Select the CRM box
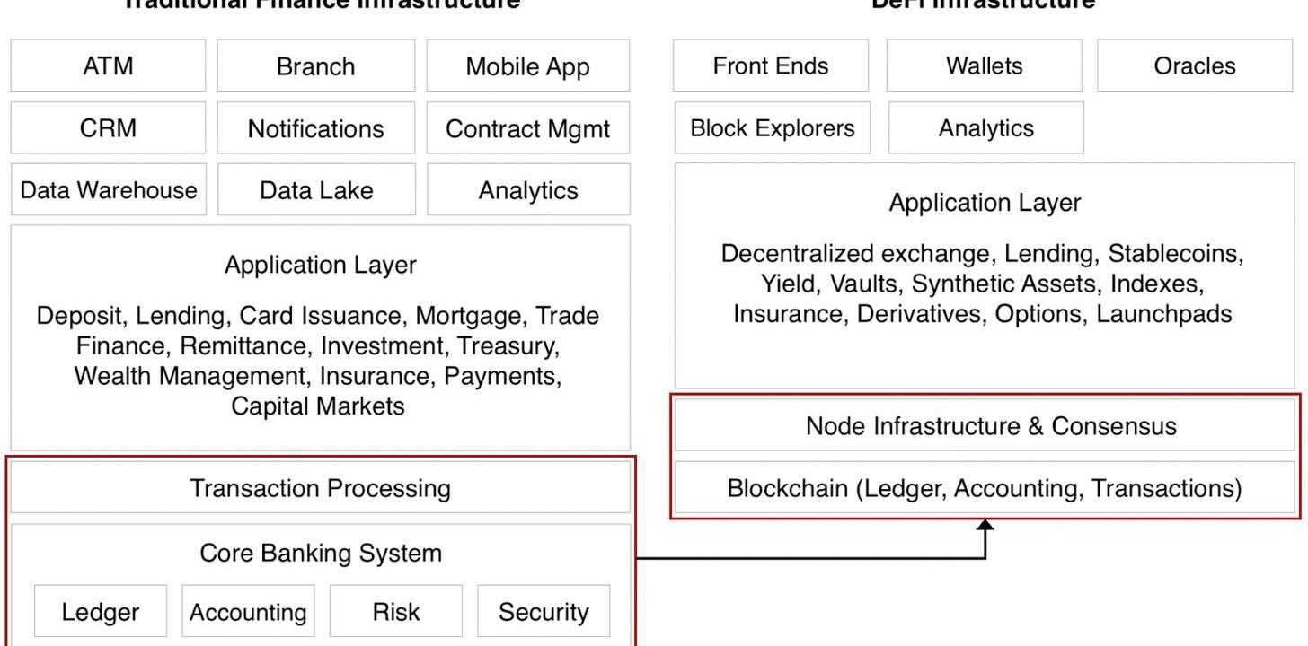 108,127
